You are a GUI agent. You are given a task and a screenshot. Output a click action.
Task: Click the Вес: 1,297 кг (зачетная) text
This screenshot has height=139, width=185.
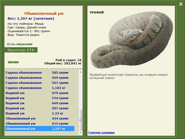[x=31, y=19]
